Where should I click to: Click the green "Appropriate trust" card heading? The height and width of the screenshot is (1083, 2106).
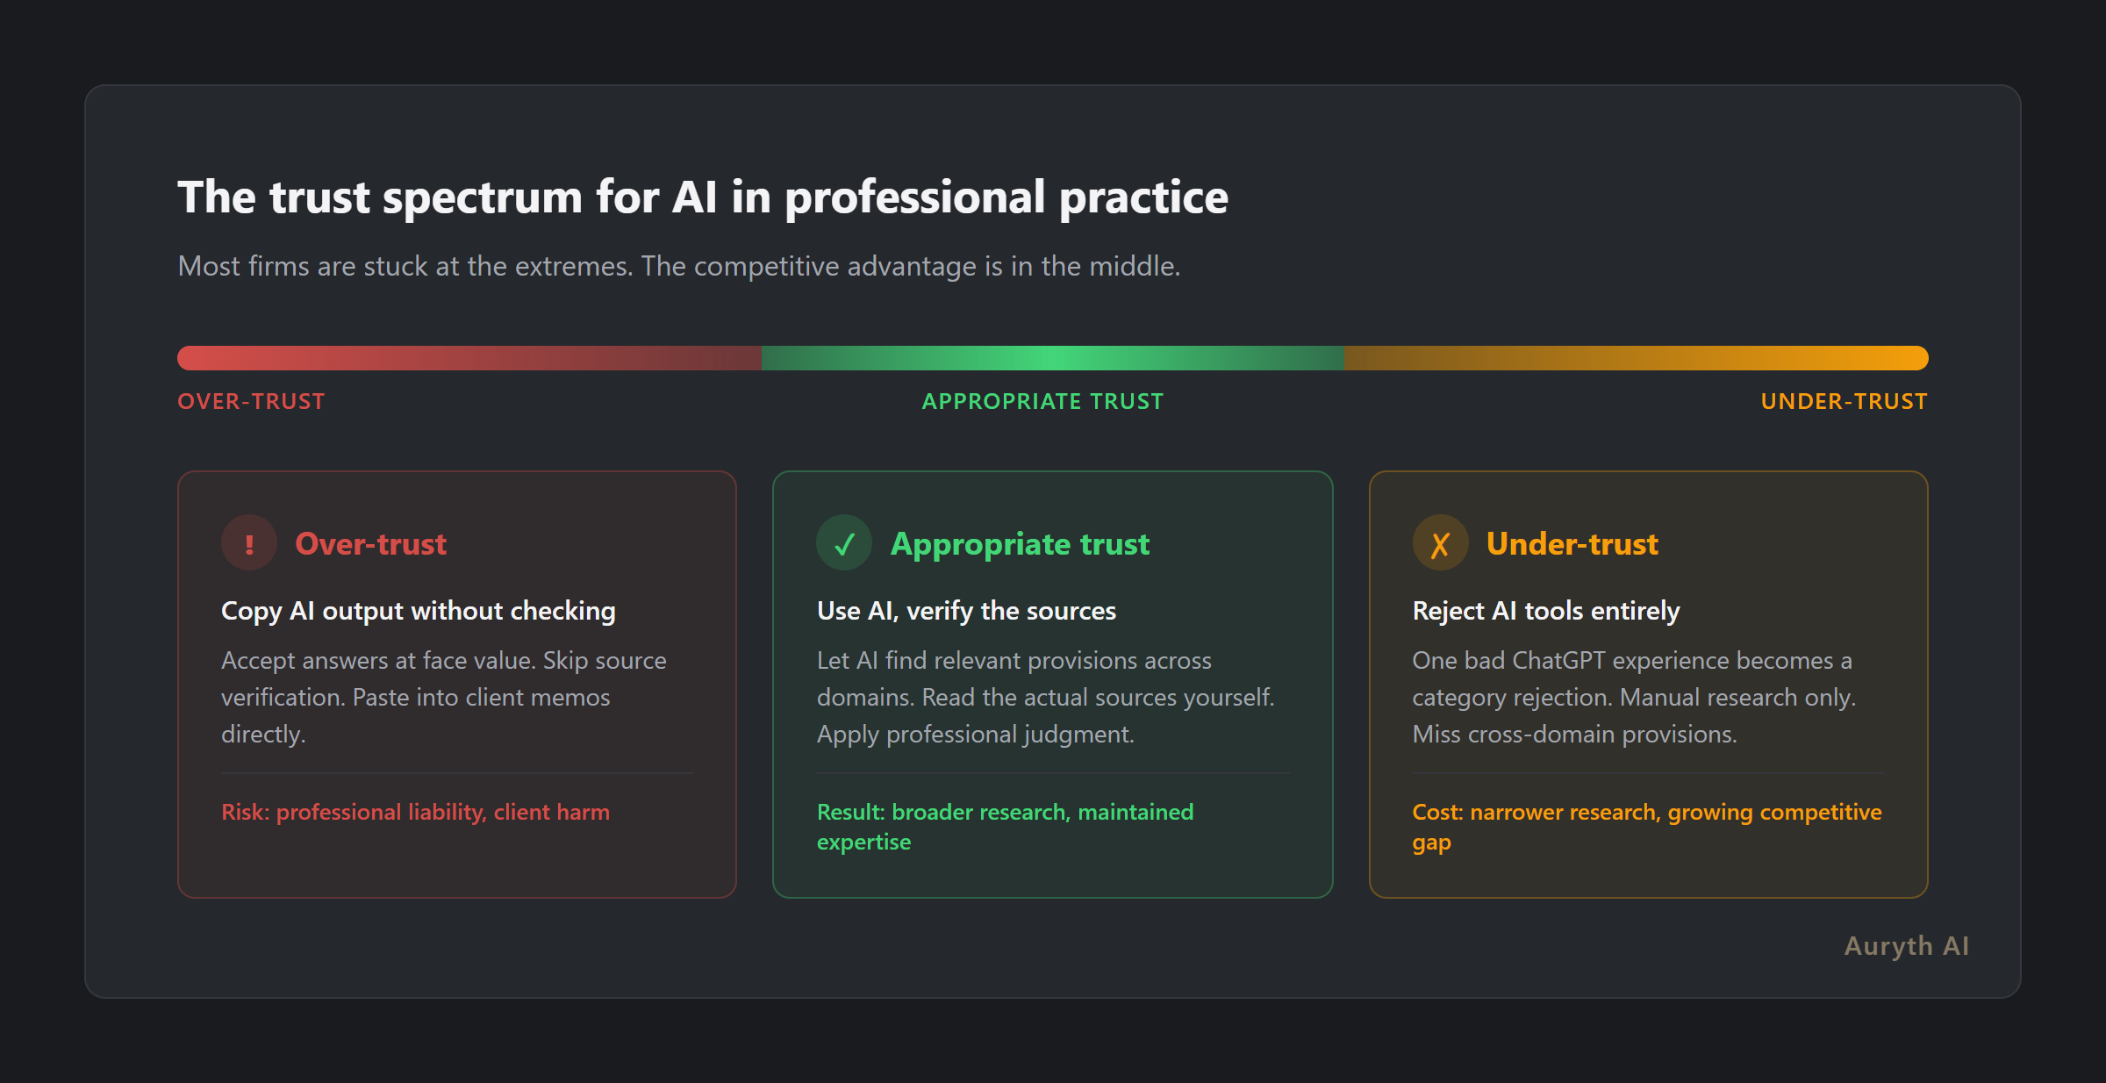1020,544
